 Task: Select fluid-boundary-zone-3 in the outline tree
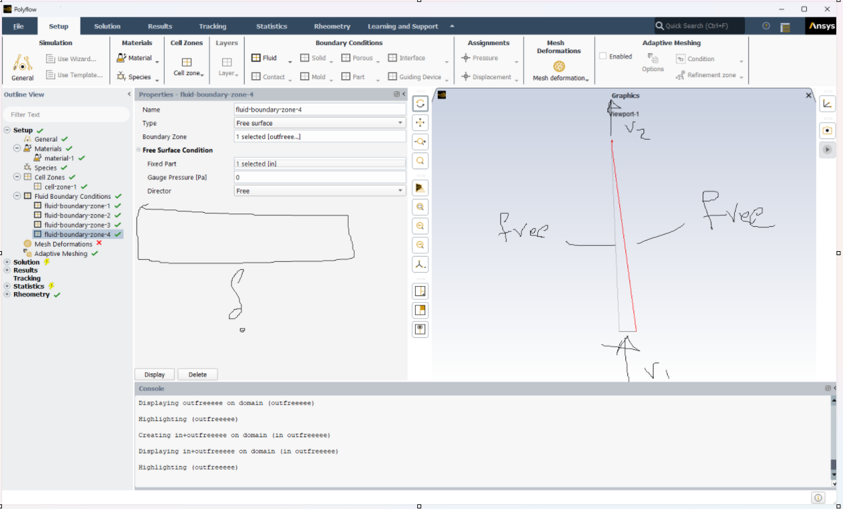(x=77, y=225)
